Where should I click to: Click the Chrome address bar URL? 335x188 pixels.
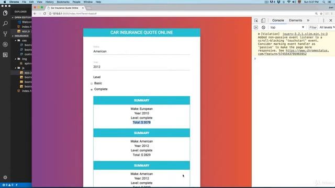tap(74, 14)
